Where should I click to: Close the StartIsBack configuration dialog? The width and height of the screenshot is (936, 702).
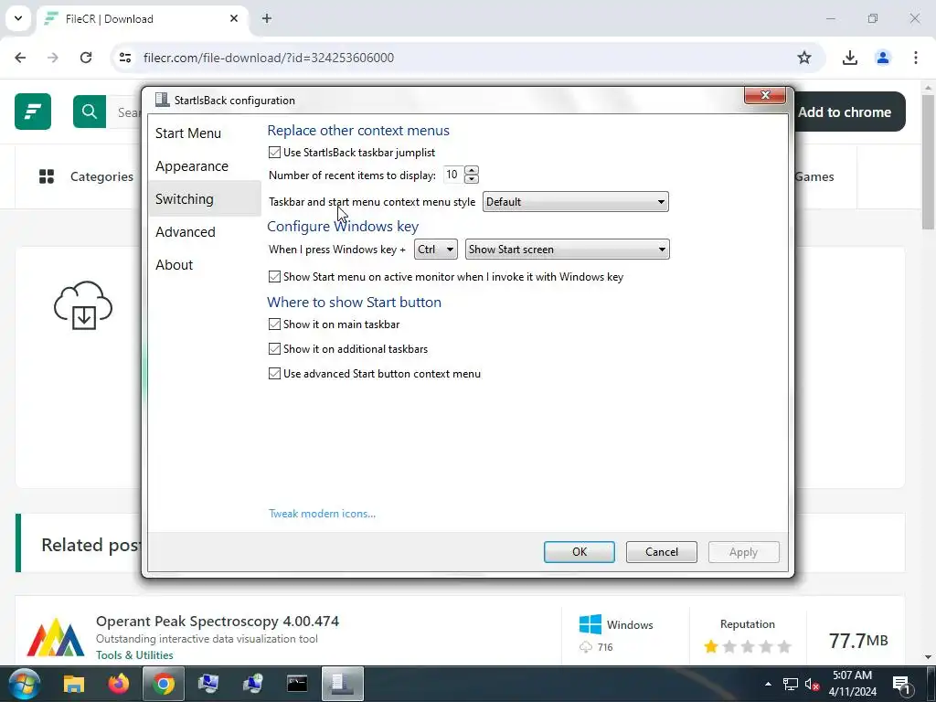(765, 95)
